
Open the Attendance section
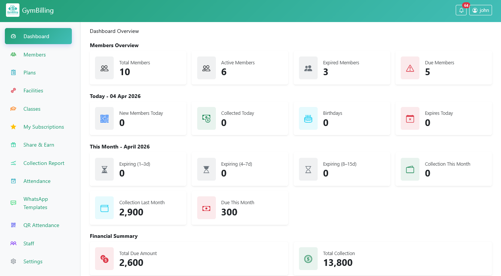37,181
